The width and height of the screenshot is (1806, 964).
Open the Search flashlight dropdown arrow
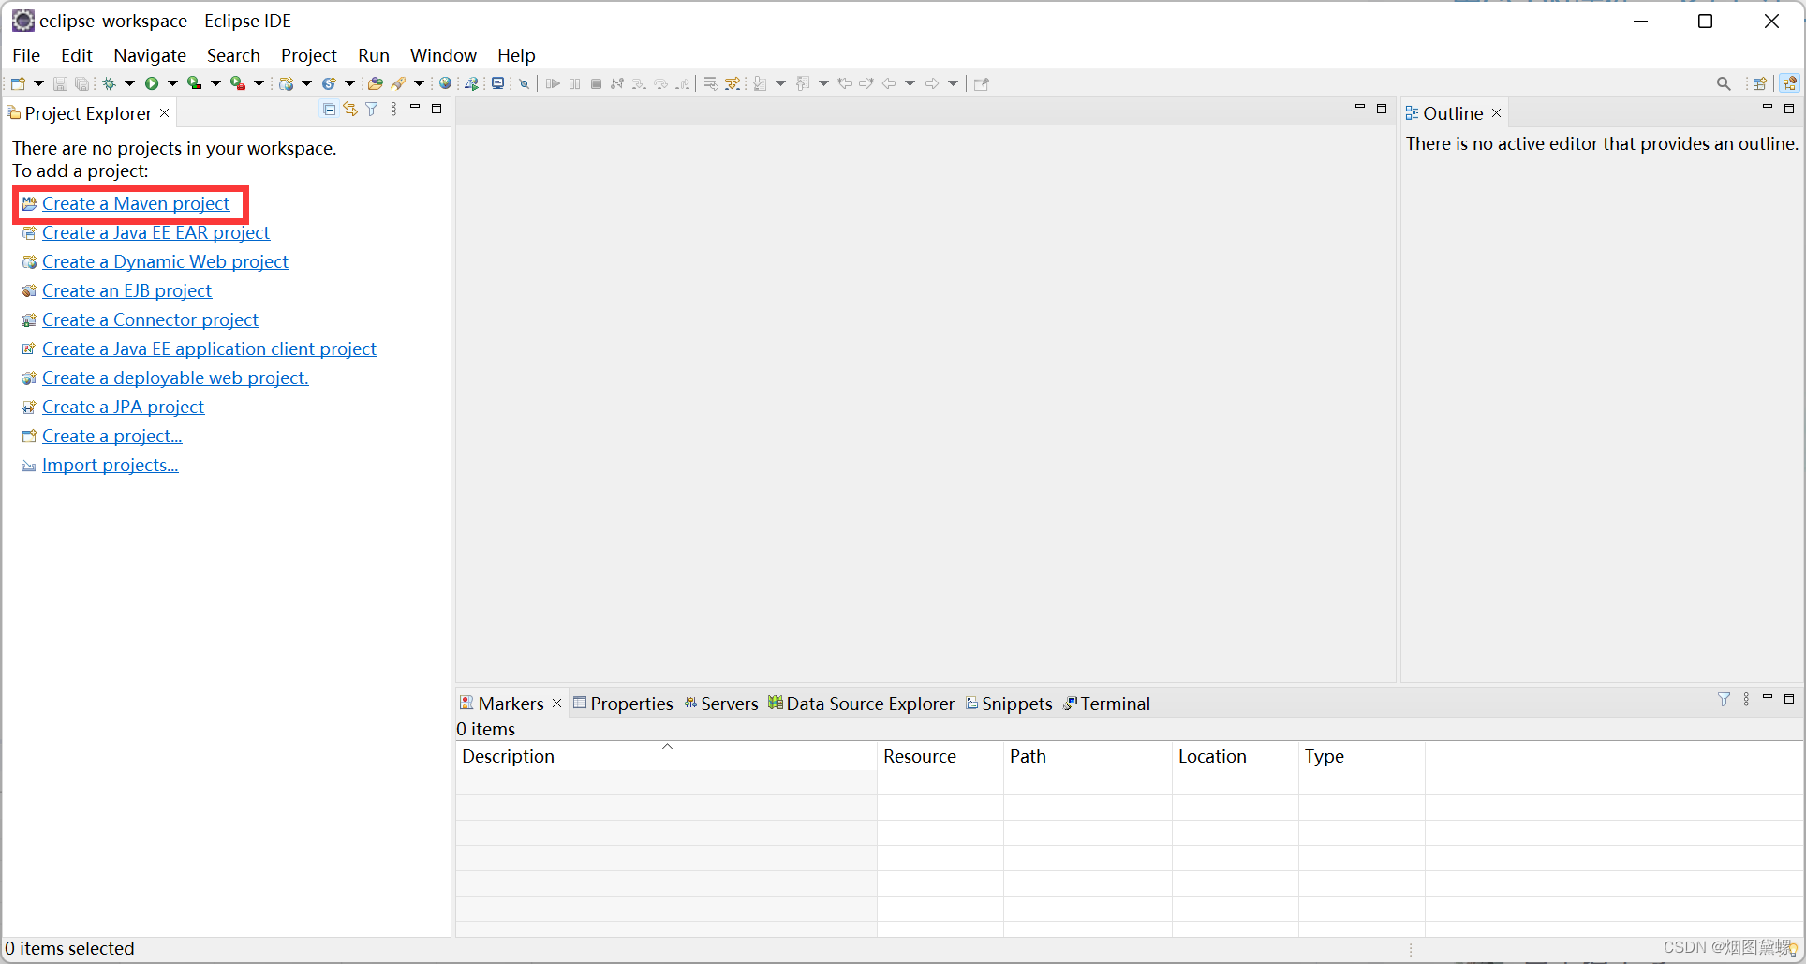pyautogui.click(x=419, y=83)
